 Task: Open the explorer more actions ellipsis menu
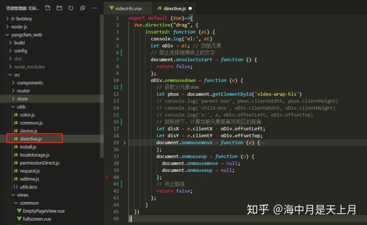coord(94,8)
